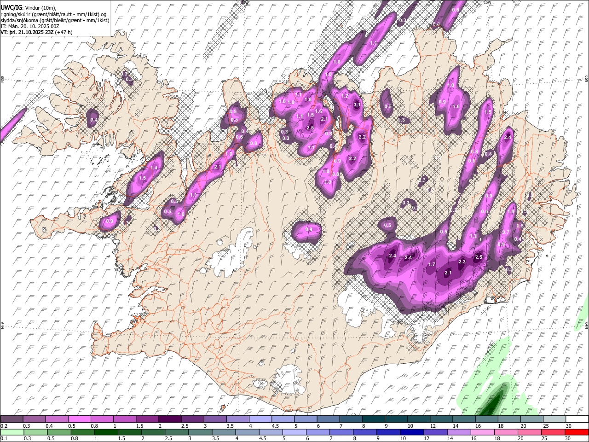Select the '2.3' snowfall value on the map

tap(462, 262)
